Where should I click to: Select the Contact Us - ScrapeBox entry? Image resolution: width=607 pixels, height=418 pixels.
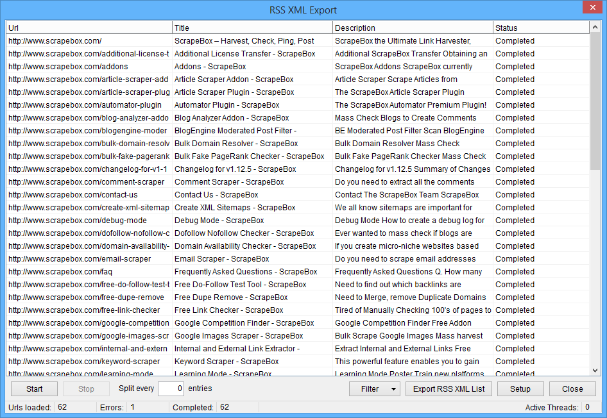pyautogui.click(x=216, y=195)
